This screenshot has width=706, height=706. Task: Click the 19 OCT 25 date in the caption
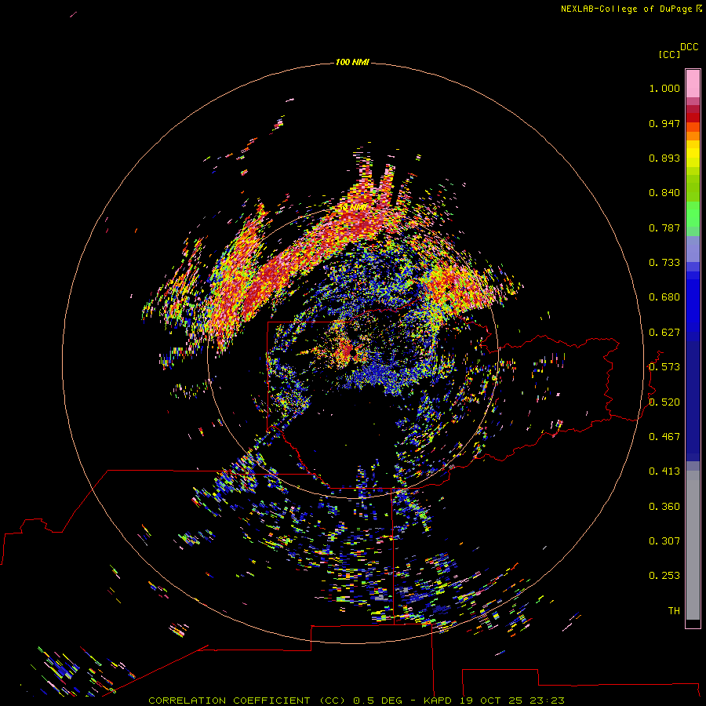tap(491, 701)
